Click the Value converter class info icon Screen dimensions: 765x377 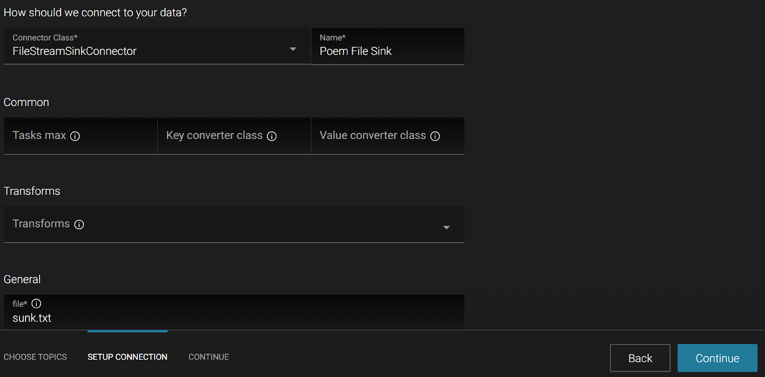435,136
